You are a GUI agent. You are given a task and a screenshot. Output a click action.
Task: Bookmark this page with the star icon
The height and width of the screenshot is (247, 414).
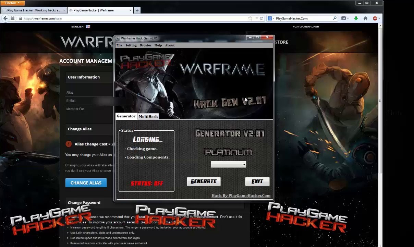(x=250, y=19)
